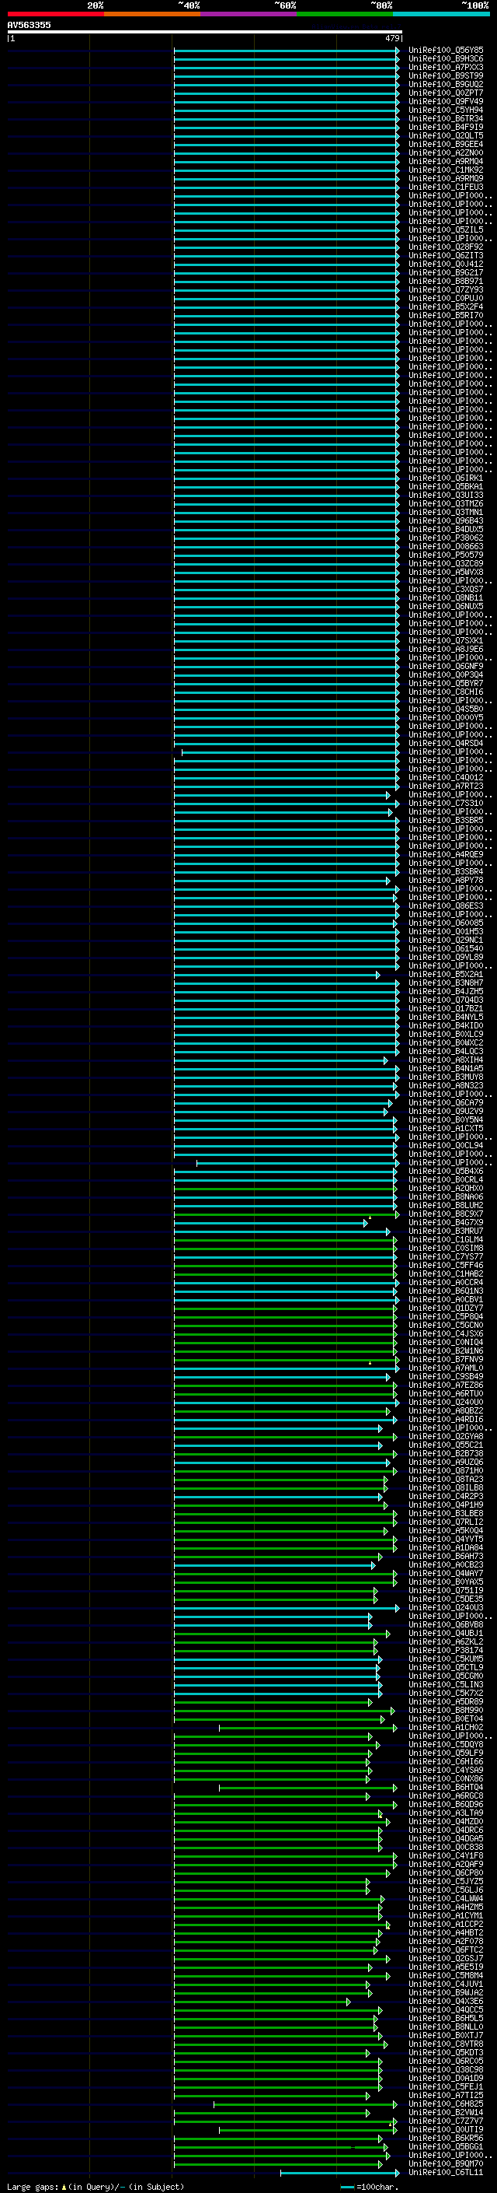497x2193 pixels.
Task: Click the arrowhead ending the C6TL11 alignment
Action: point(397,2174)
